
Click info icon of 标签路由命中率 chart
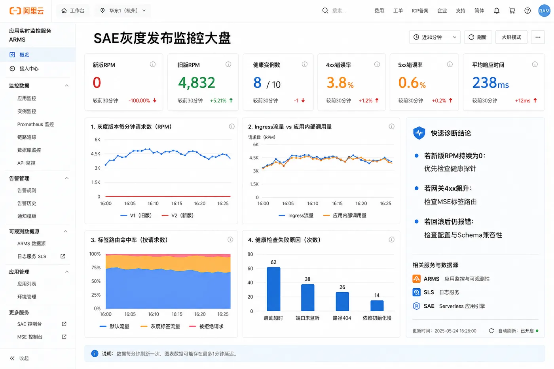pyautogui.click(x=230, y=240)
